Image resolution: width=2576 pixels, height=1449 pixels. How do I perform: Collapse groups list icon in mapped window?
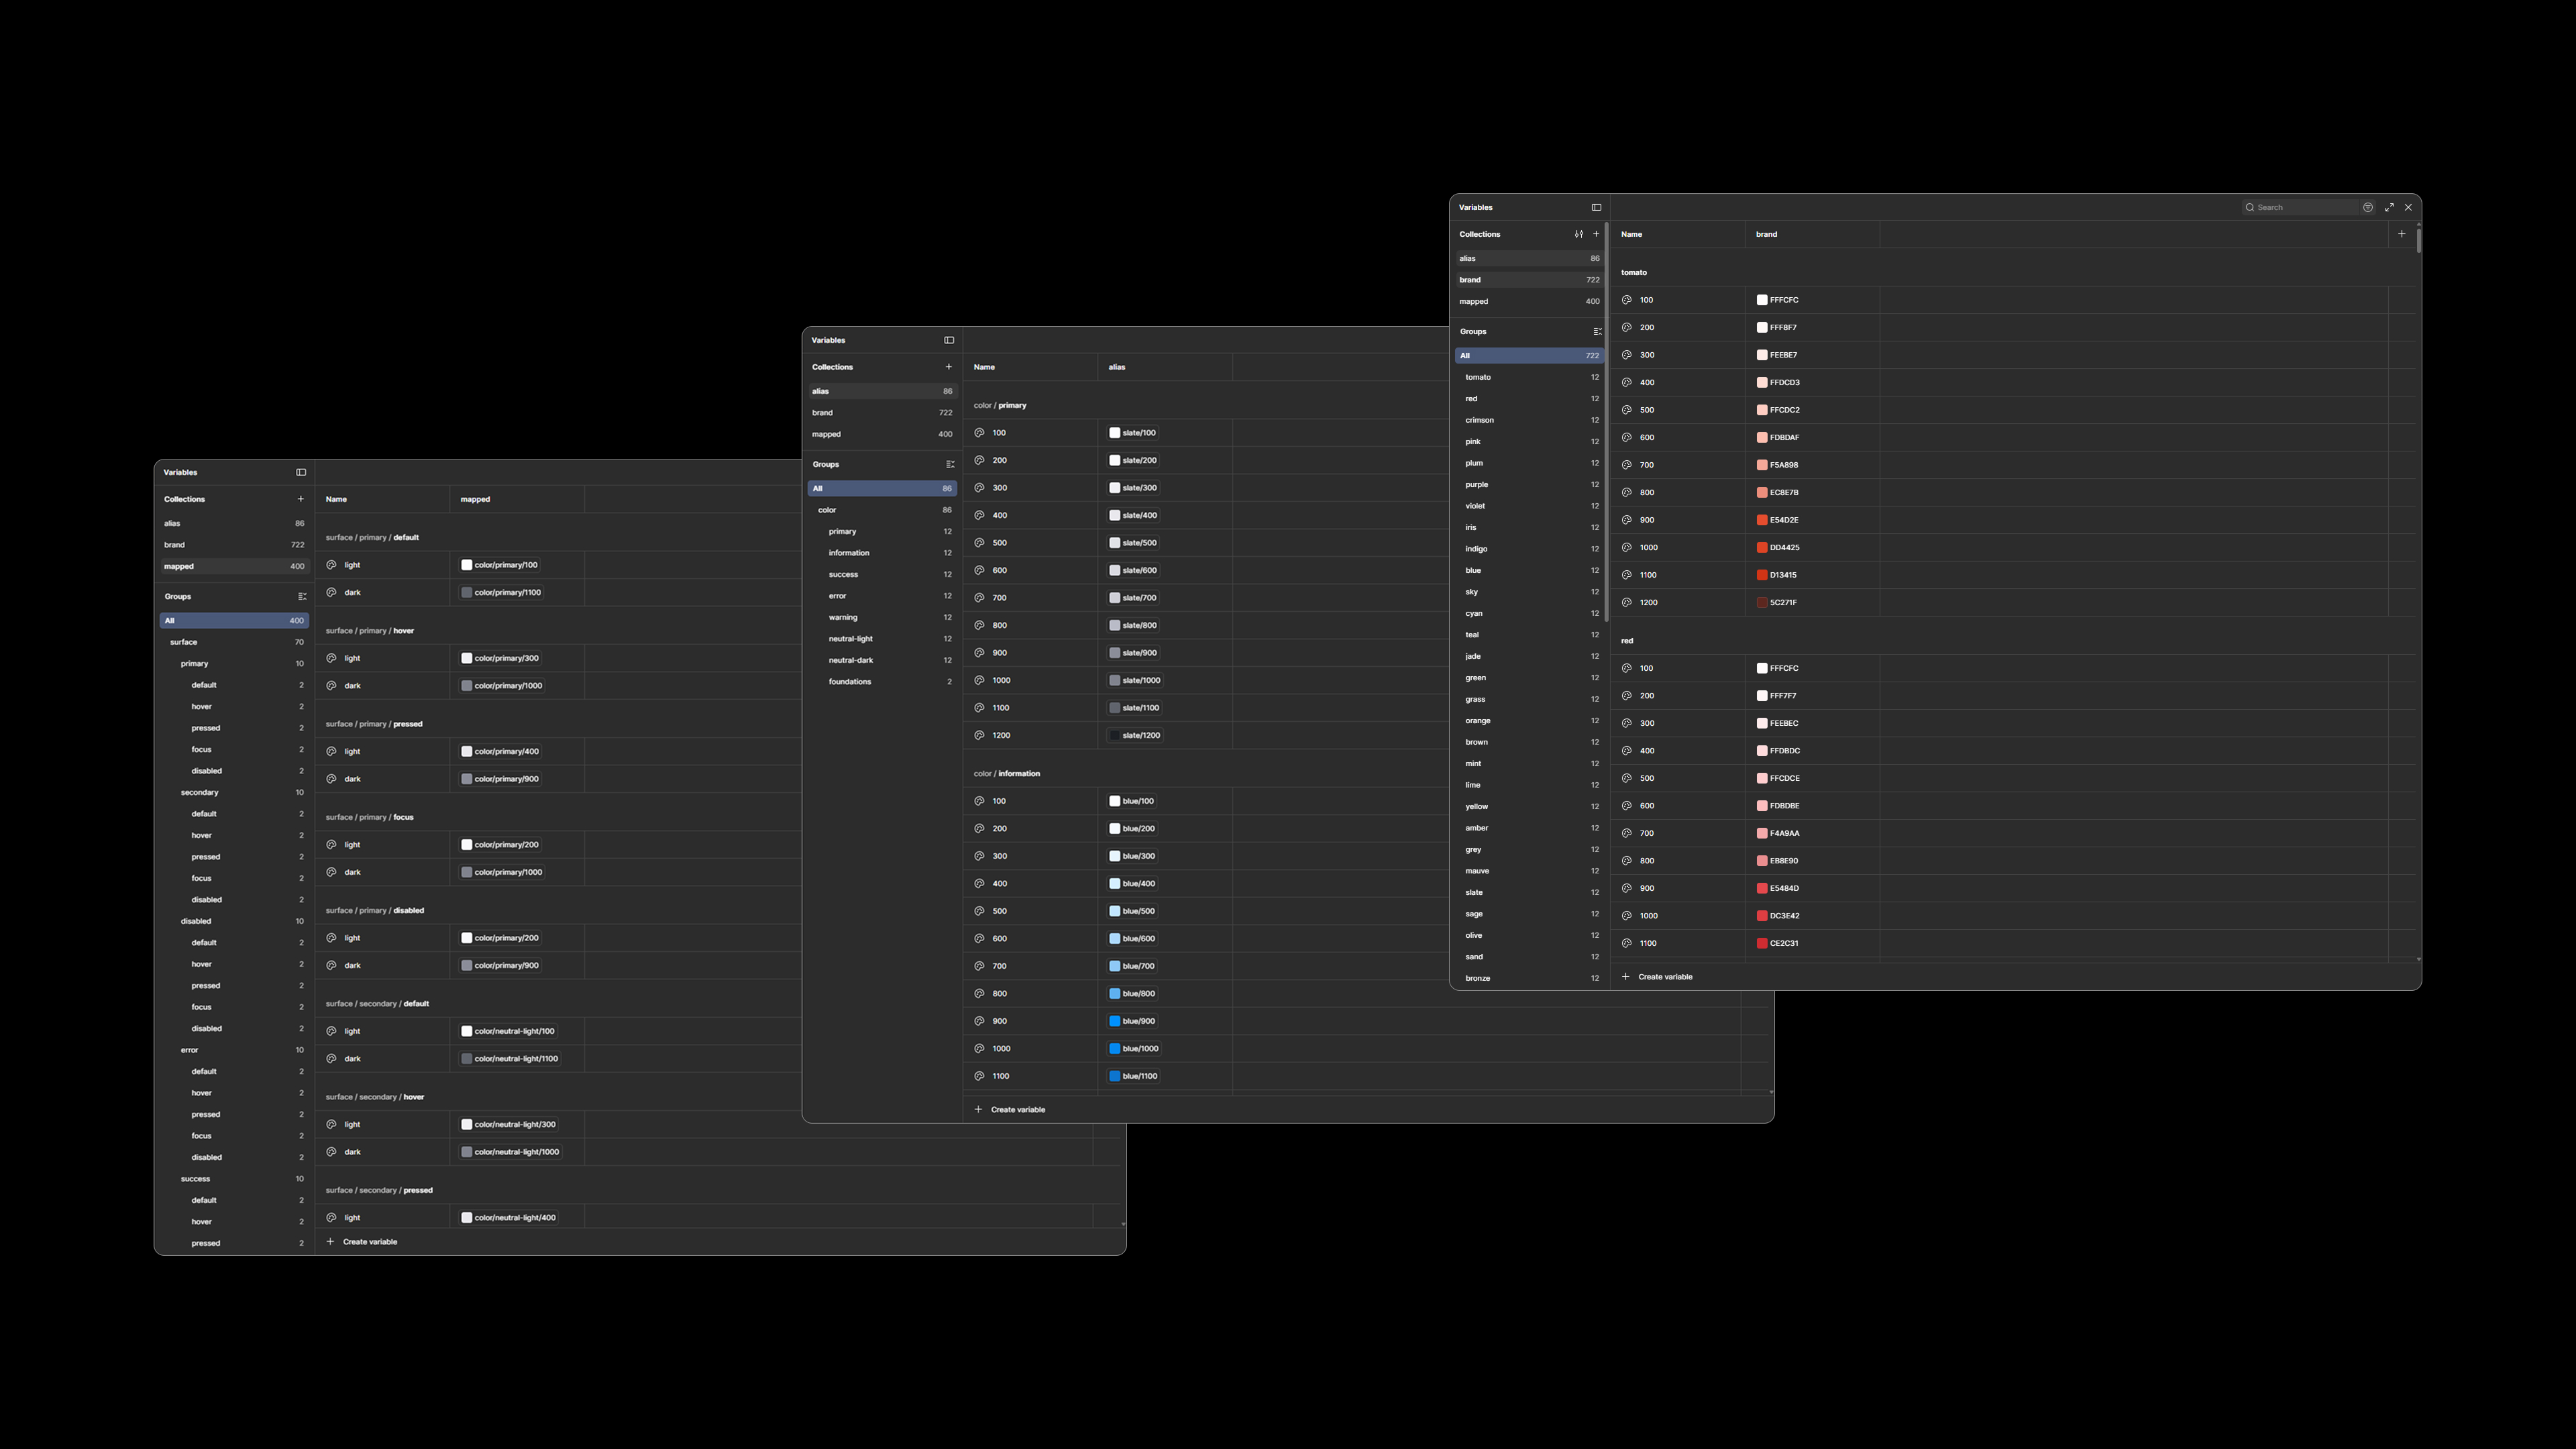(x=302, y=596)
